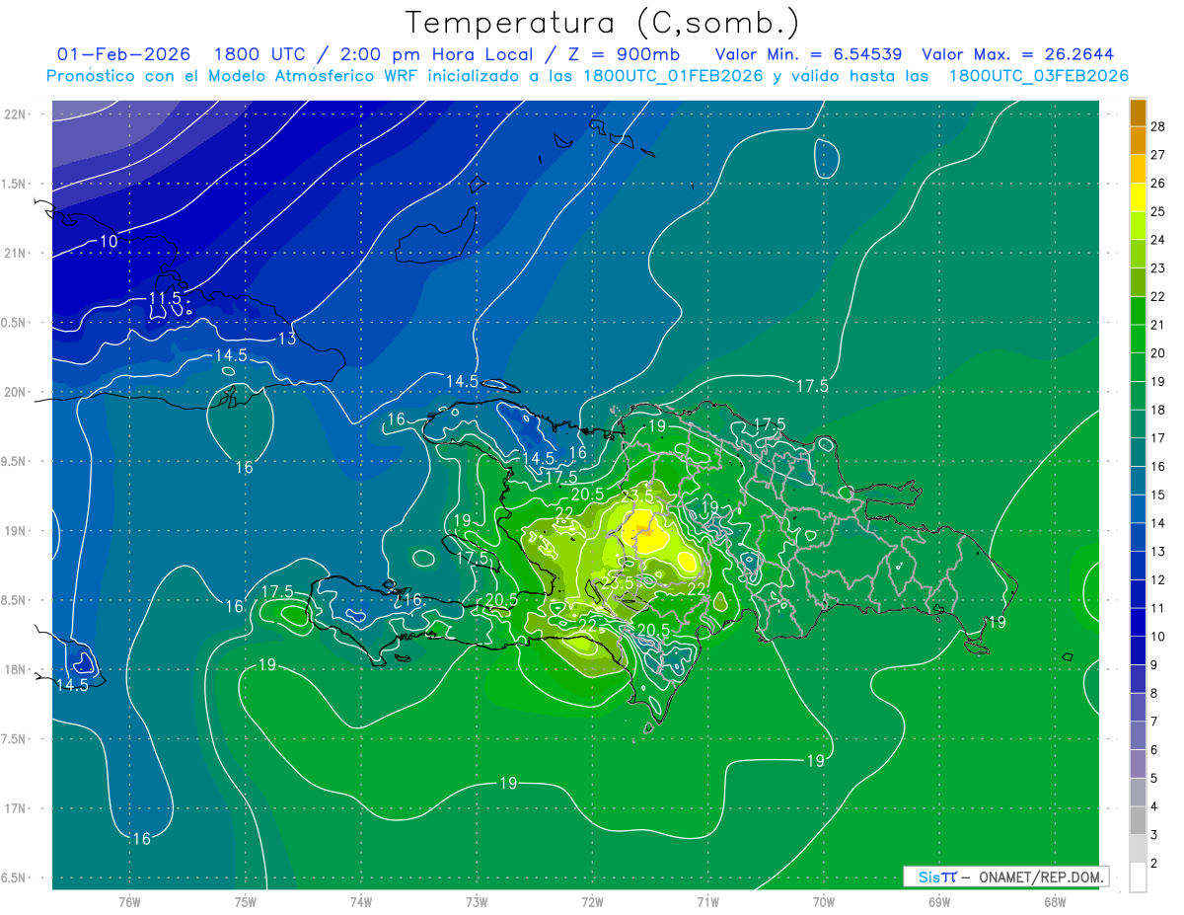Click the "11.5" contour label on the map

tap(164, 298)
